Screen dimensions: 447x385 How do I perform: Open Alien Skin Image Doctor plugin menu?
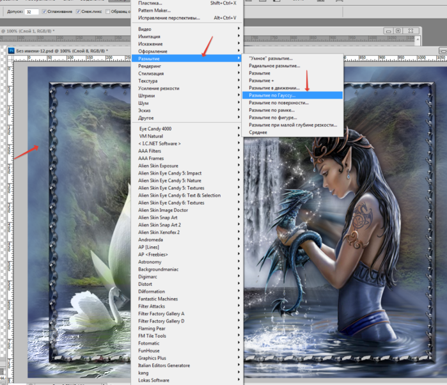tap(187, 210)
